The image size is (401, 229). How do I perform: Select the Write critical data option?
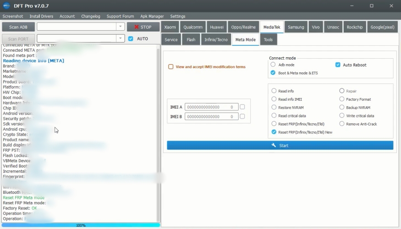tap(342, 115)
